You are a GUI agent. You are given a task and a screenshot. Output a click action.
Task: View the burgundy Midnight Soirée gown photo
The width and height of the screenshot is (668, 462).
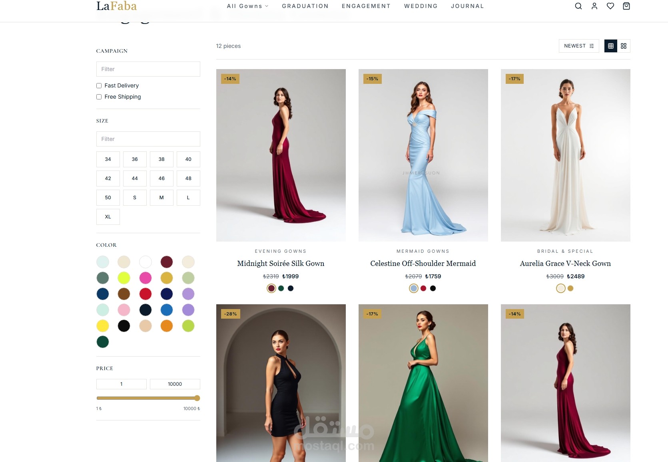coord(281,155)
